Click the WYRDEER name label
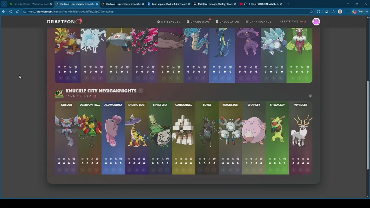 (x=301, y=105)
